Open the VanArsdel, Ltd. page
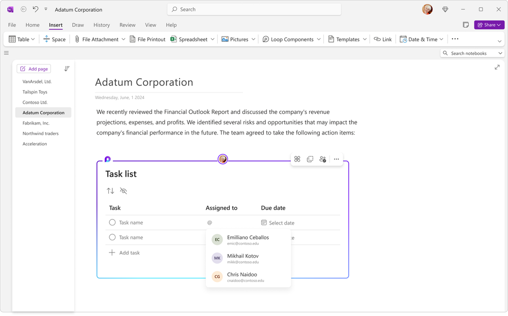The height and width of the screenshot is (316, 508). click(37, 82)
